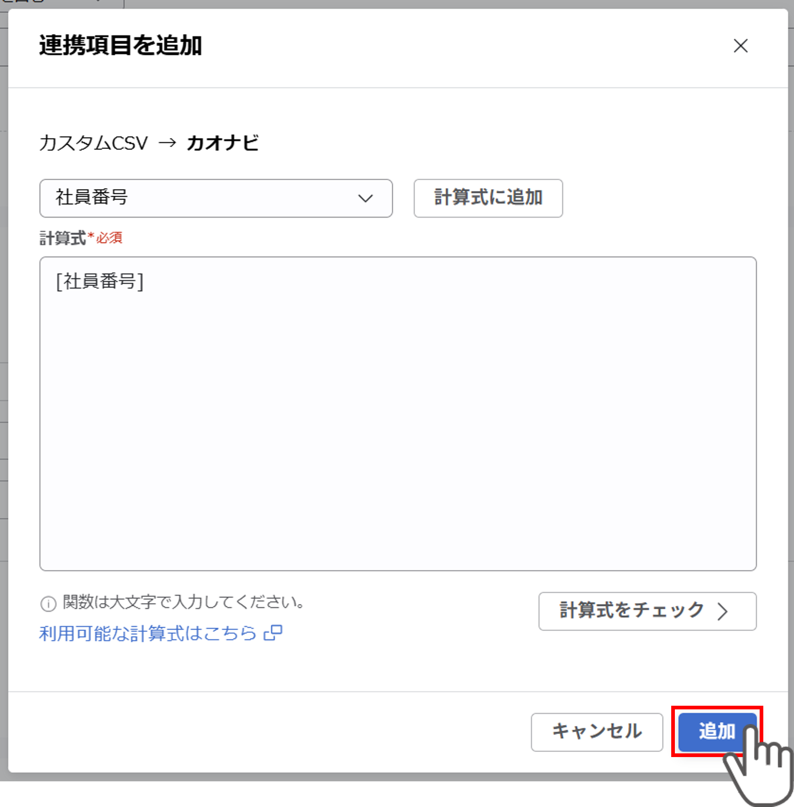Click the 計算式に追加 button
Screen dimensions: 794x807
[x=488, y=198]
